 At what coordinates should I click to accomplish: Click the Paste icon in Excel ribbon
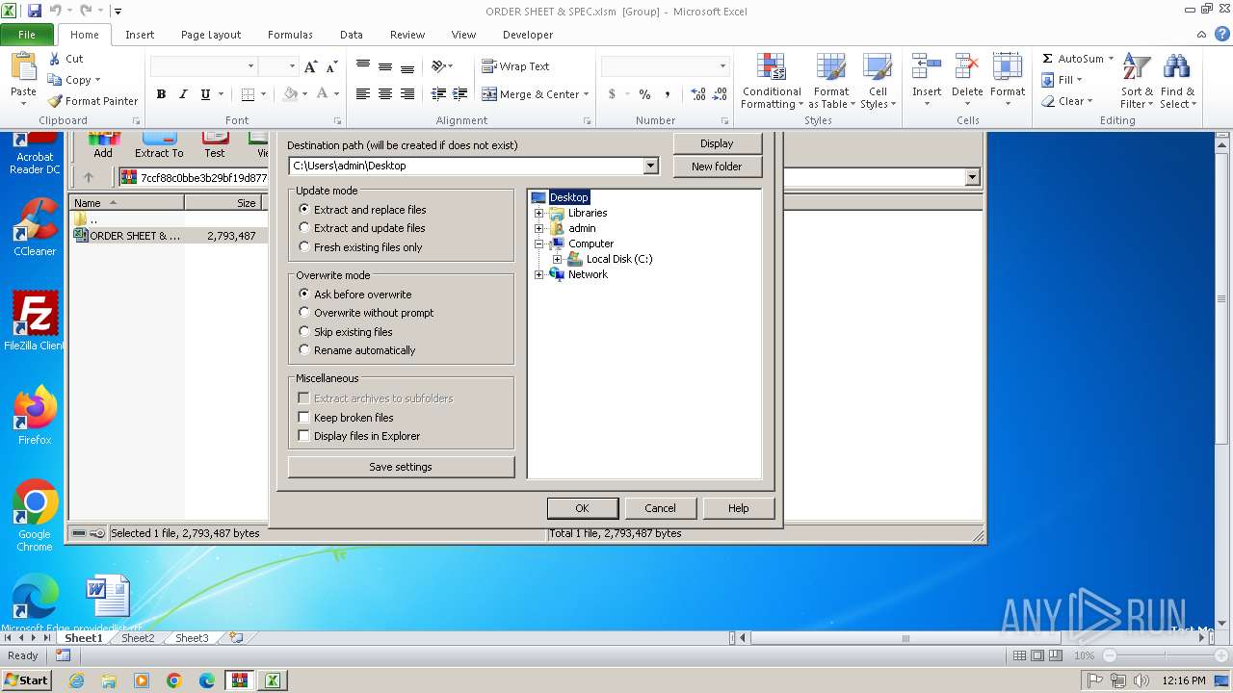pos(23,67)
